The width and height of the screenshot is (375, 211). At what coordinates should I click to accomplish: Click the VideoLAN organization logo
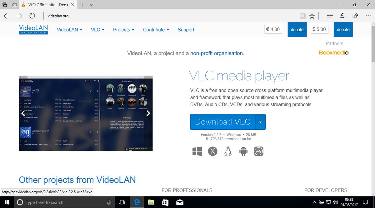pyautogui.click(x=33, y=29)
